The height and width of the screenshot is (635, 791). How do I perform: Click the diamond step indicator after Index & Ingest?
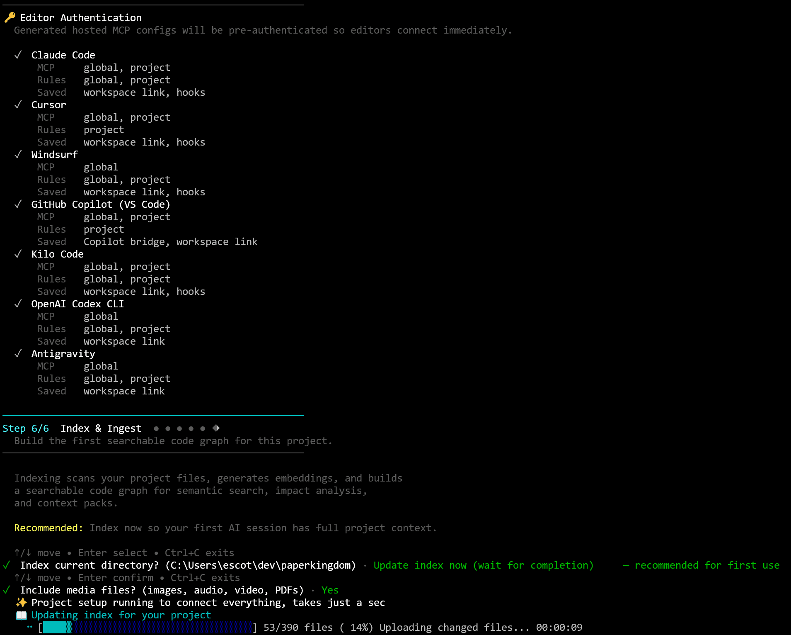pos(216,428)
